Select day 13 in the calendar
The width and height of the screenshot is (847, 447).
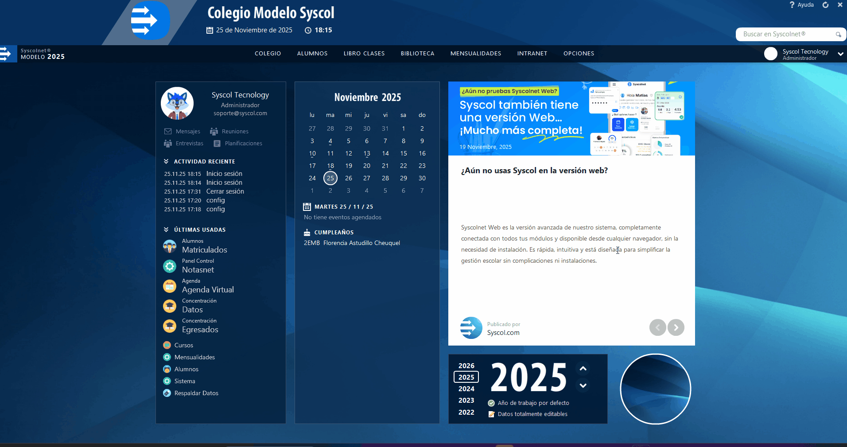tap(367, 153)
